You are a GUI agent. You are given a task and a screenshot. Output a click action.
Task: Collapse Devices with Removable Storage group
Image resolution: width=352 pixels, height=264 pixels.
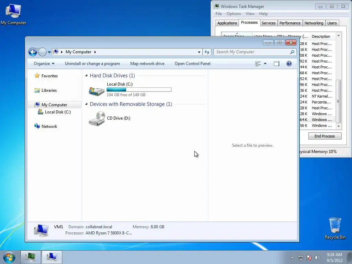tap(86, 104)
